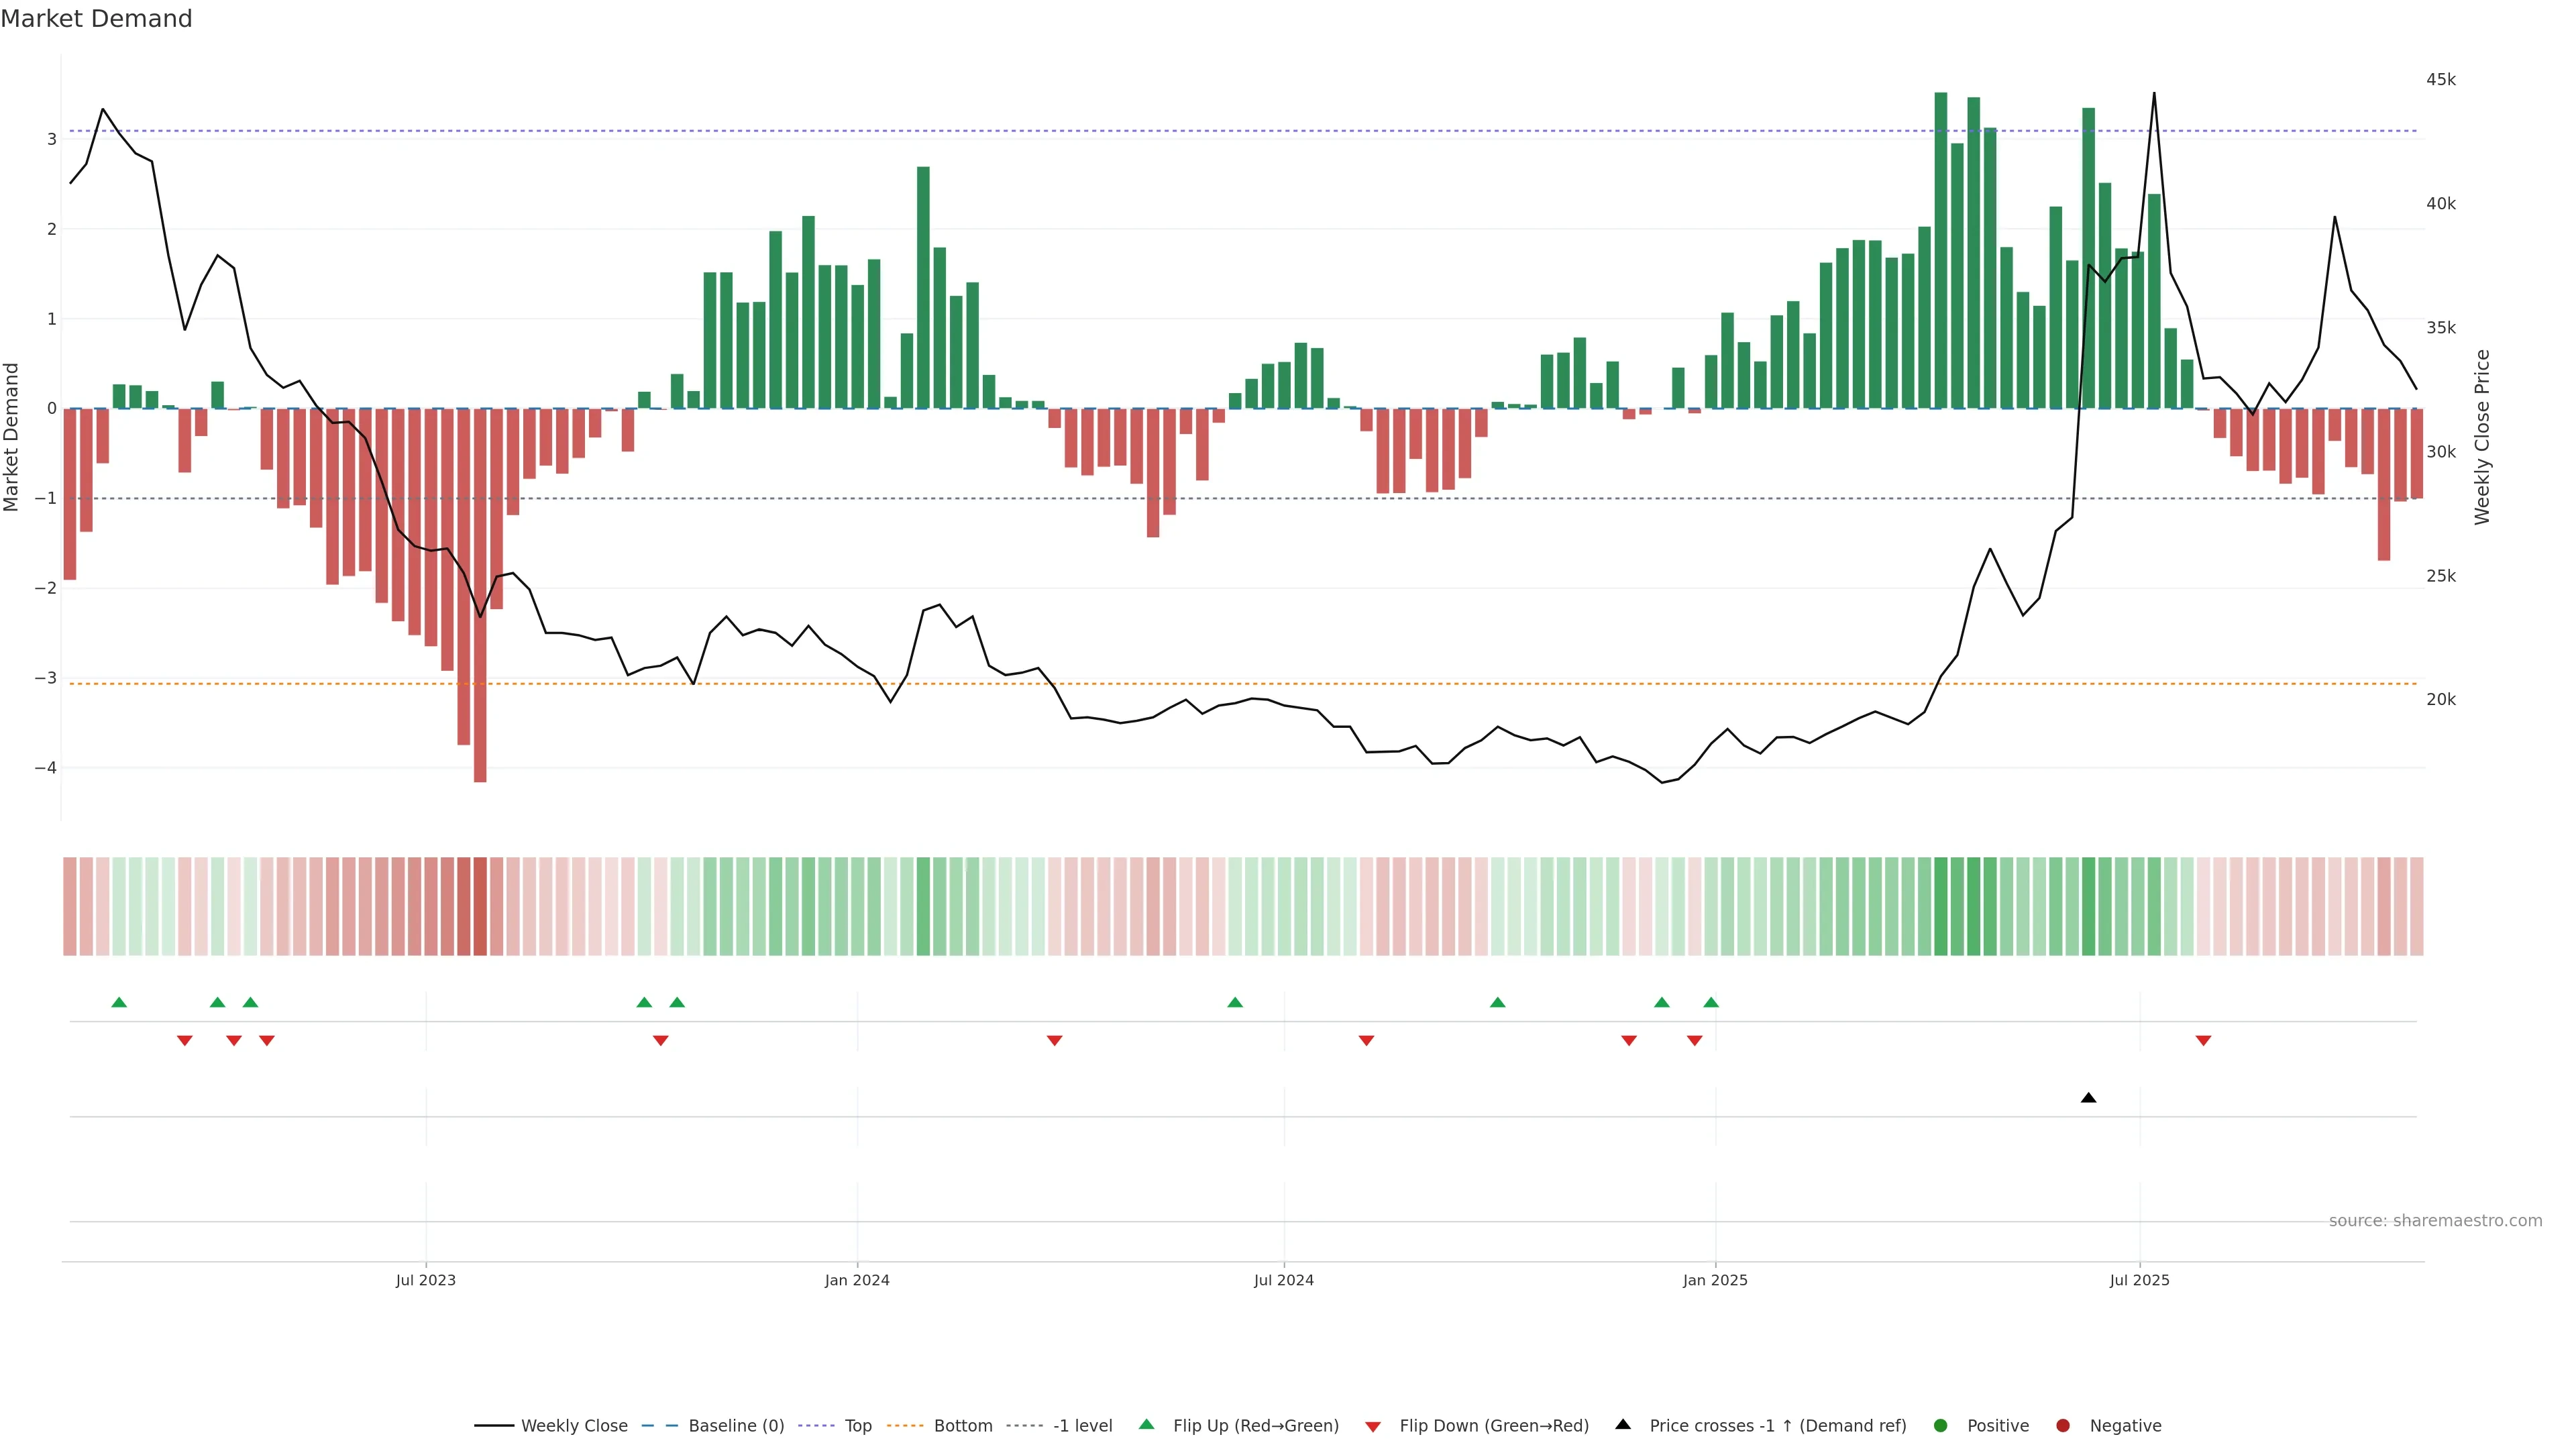Viewport: 2576px width, 1449px height.
Task: Click the tallest green bar in the demand chart
Action: click(x=1941, y=250)
